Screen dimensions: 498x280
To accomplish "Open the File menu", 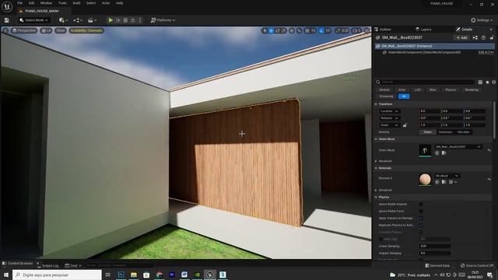I will click(19, 3).
